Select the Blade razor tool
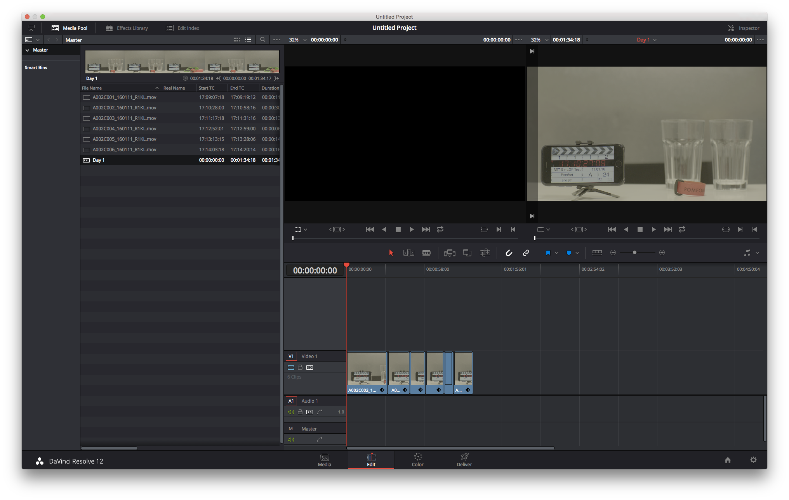This screenshot has width=789, height=500. pos(426,253)
